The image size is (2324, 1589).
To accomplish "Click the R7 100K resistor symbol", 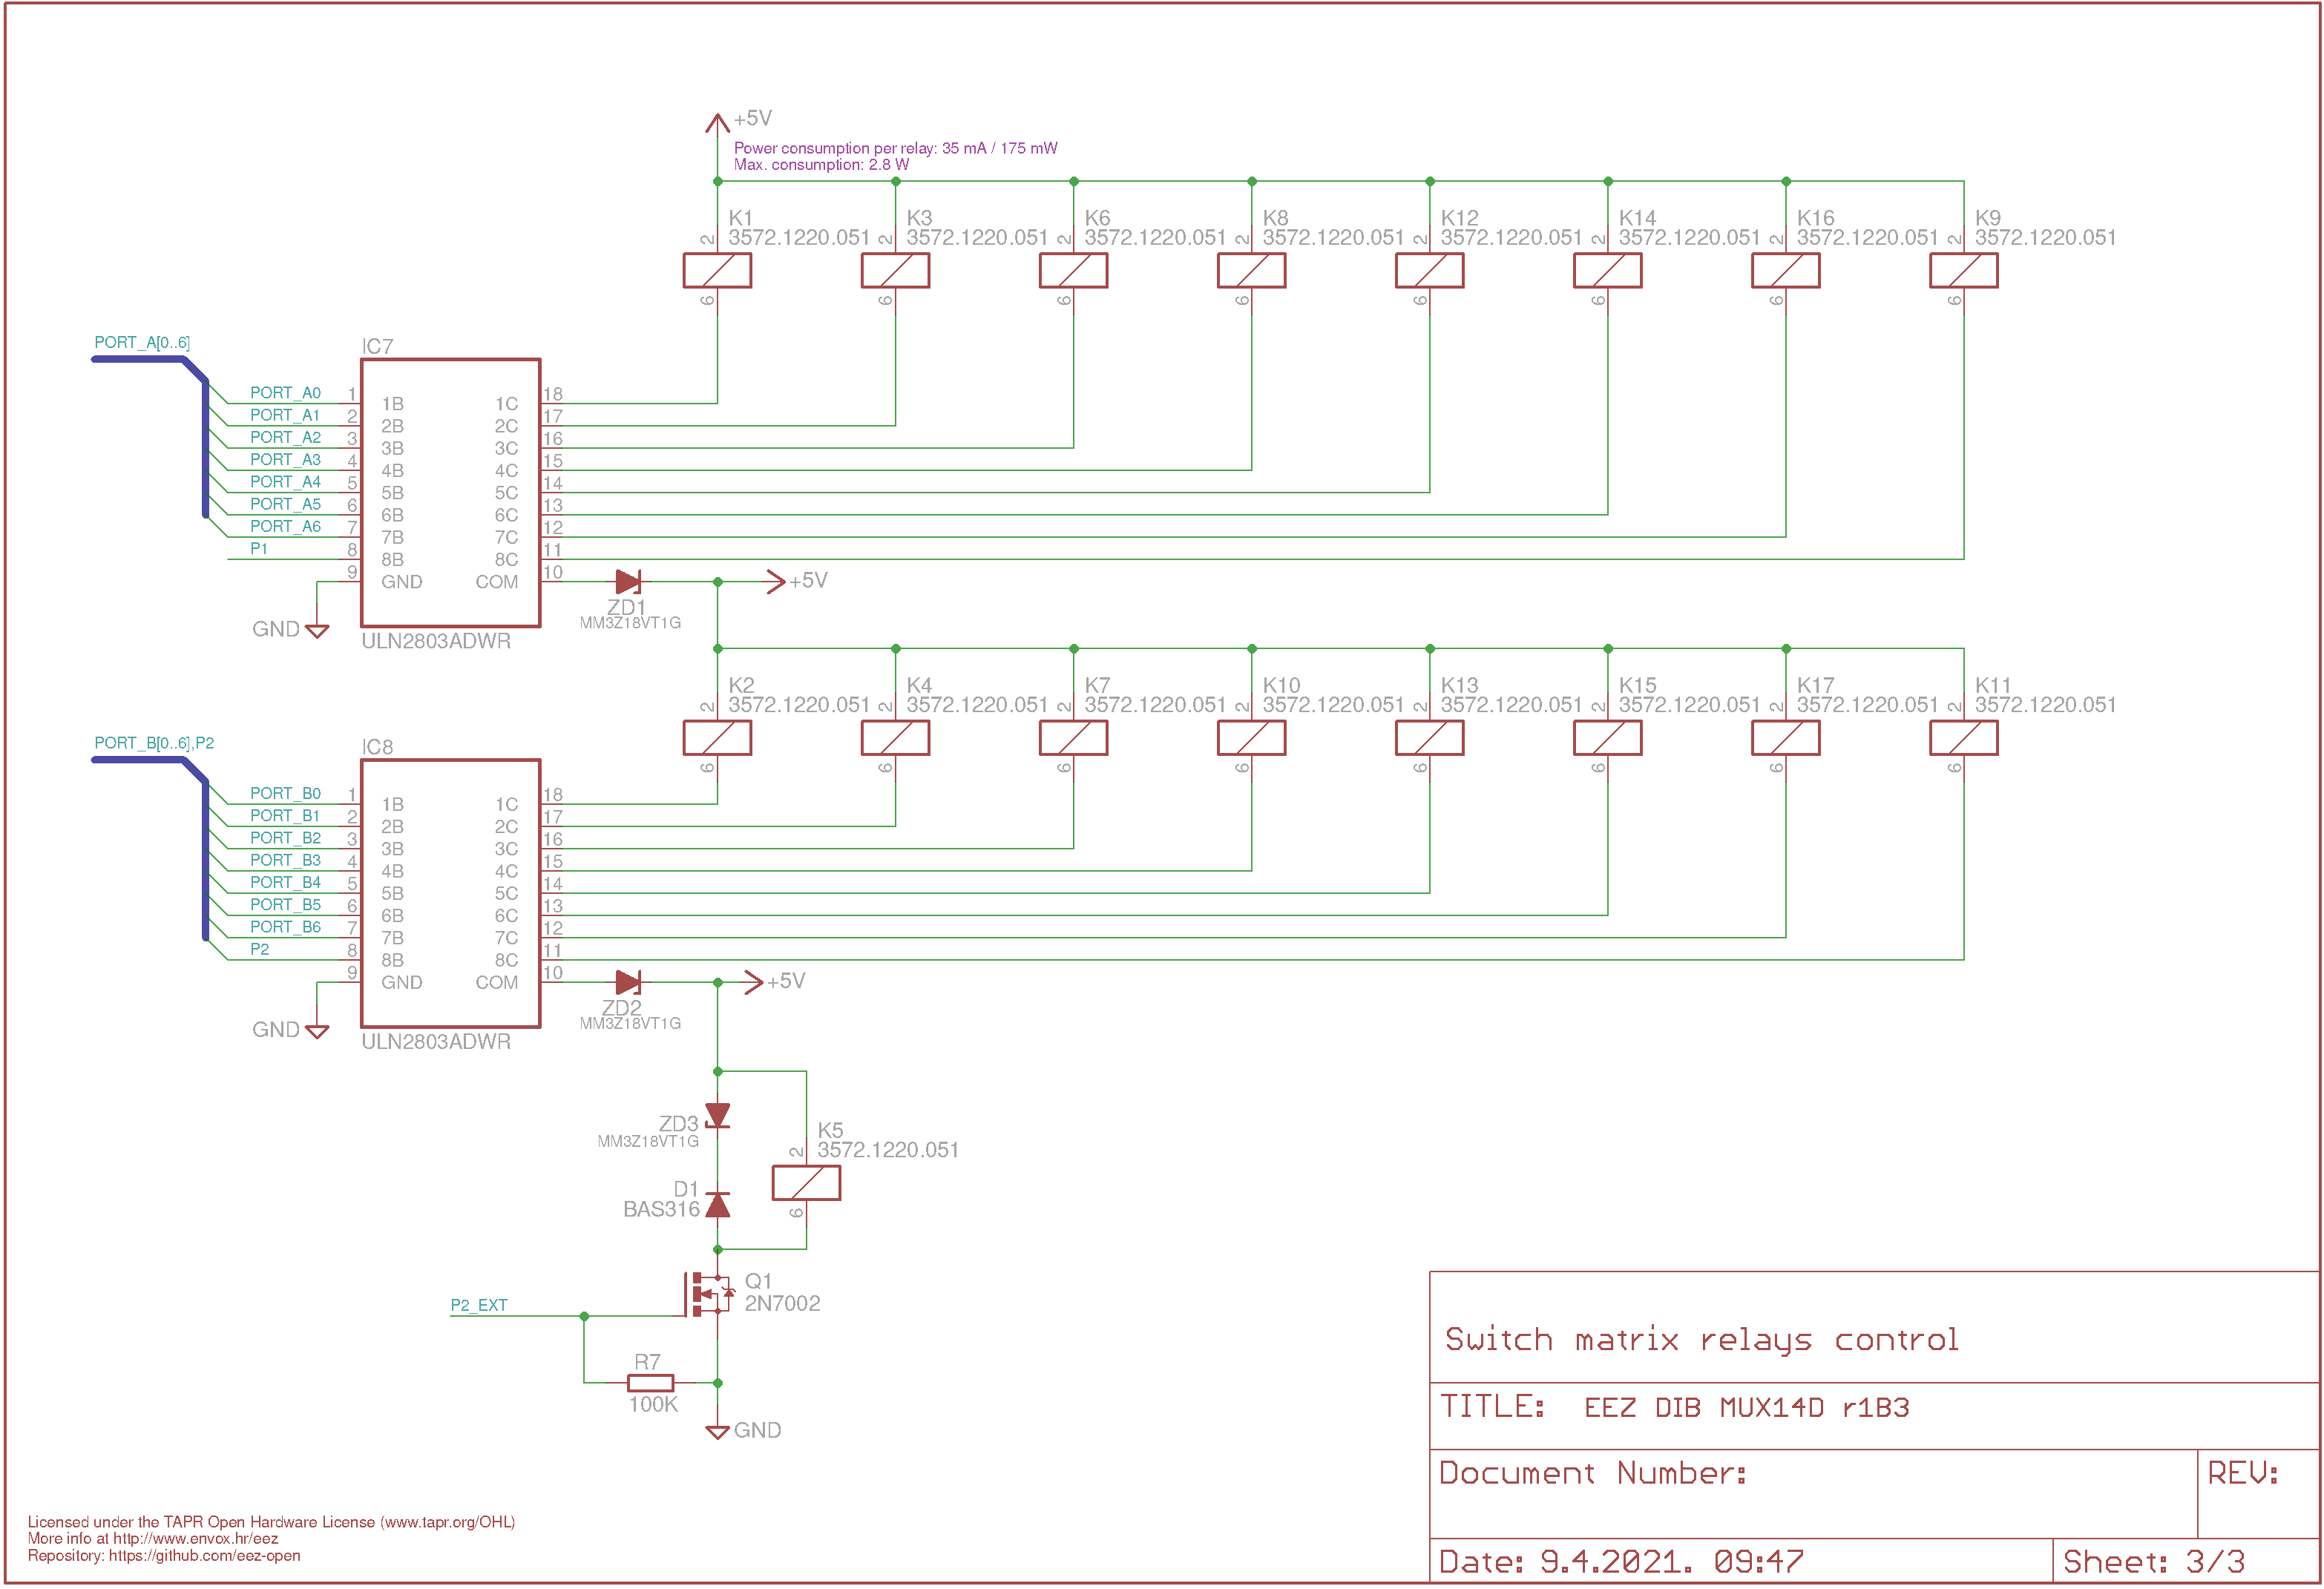I will click(x=650, y=1383).
